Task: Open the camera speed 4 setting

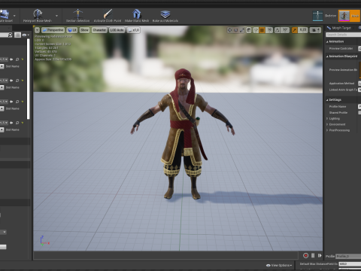Action: (x=315, y=30)
